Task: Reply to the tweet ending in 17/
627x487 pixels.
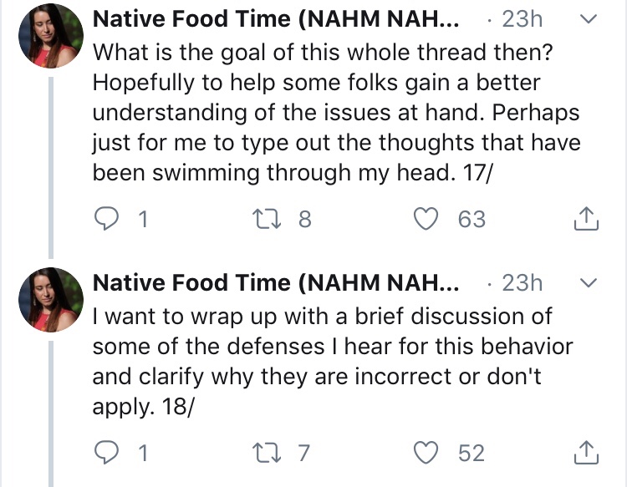Action: (108, 219)
